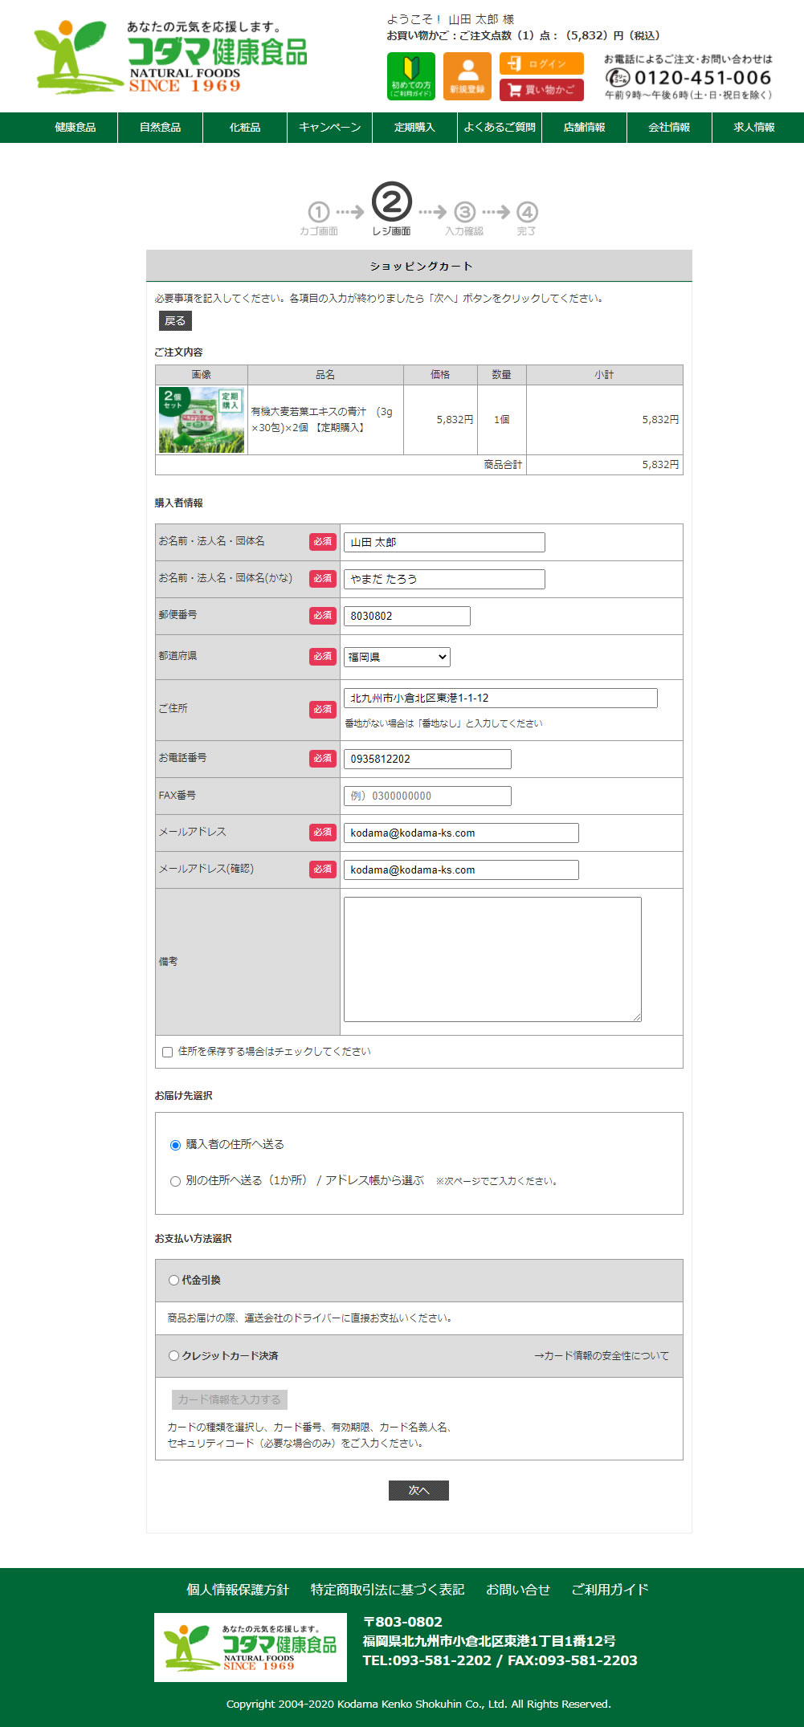This screenshot has height=1727, width=804.
Task: Click カード情報を入力する button
Action: [x=230, y=1399]
